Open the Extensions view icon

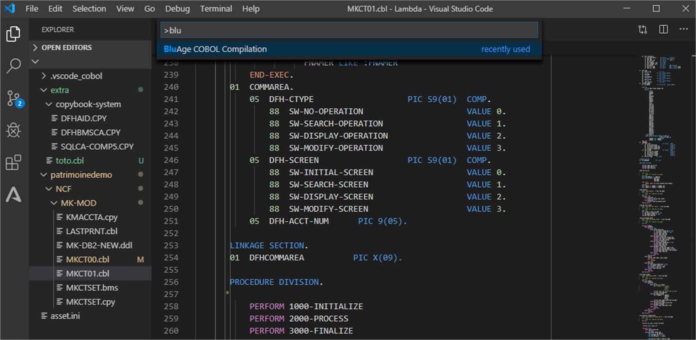(x=13, y=163)
